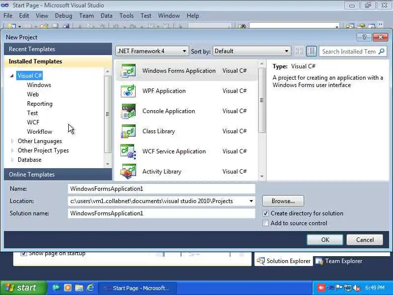The image size is (393, 295).
Task: Click the Solution name input field
Action: coord(162,213)
